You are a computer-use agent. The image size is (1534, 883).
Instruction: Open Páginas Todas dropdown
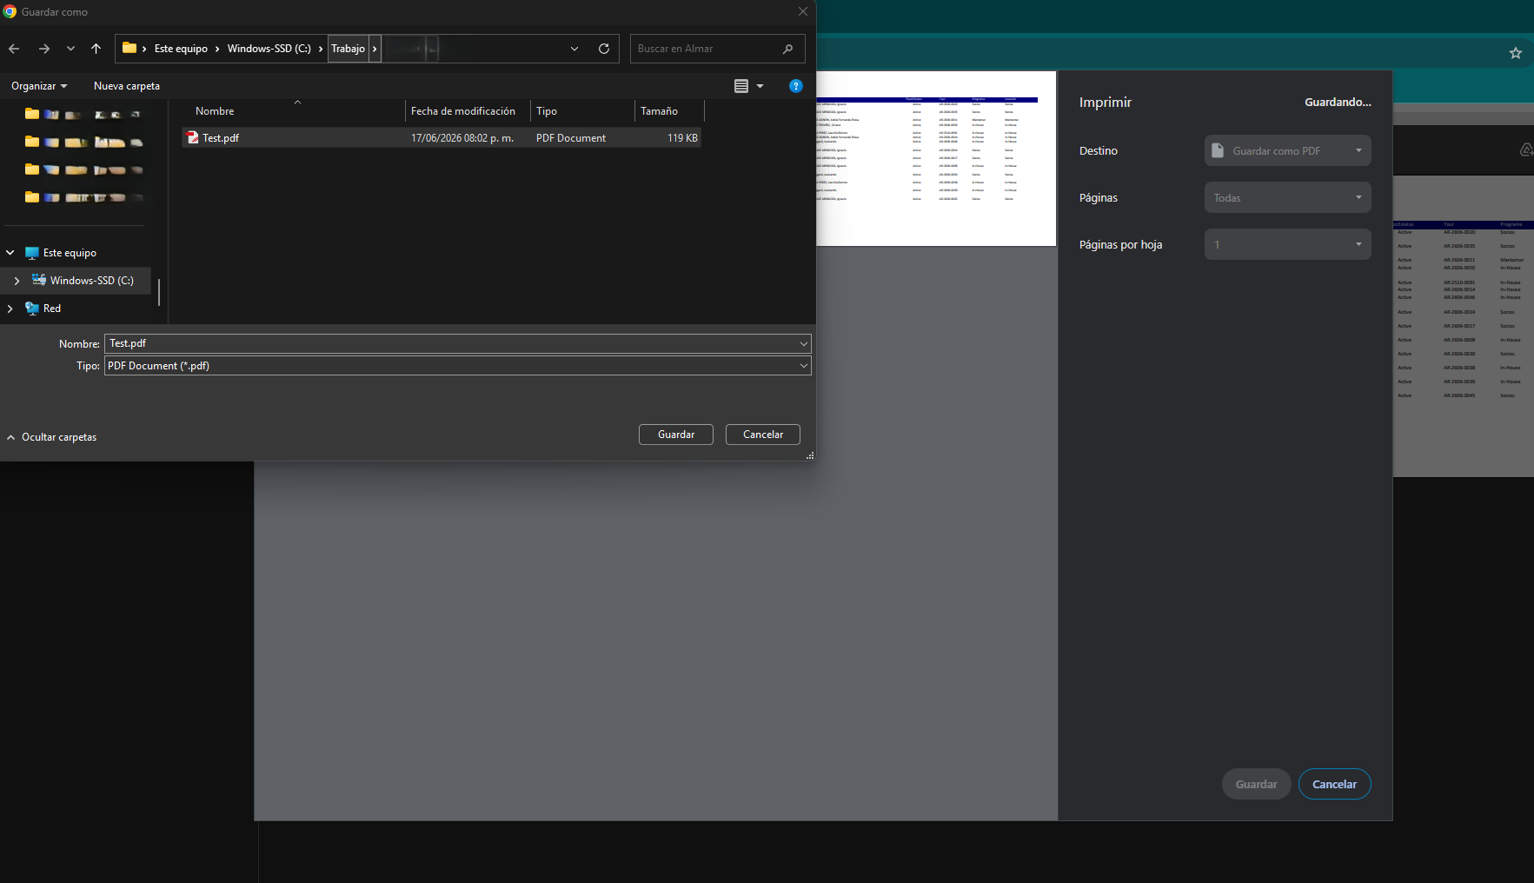click(x=1287, y=197)
